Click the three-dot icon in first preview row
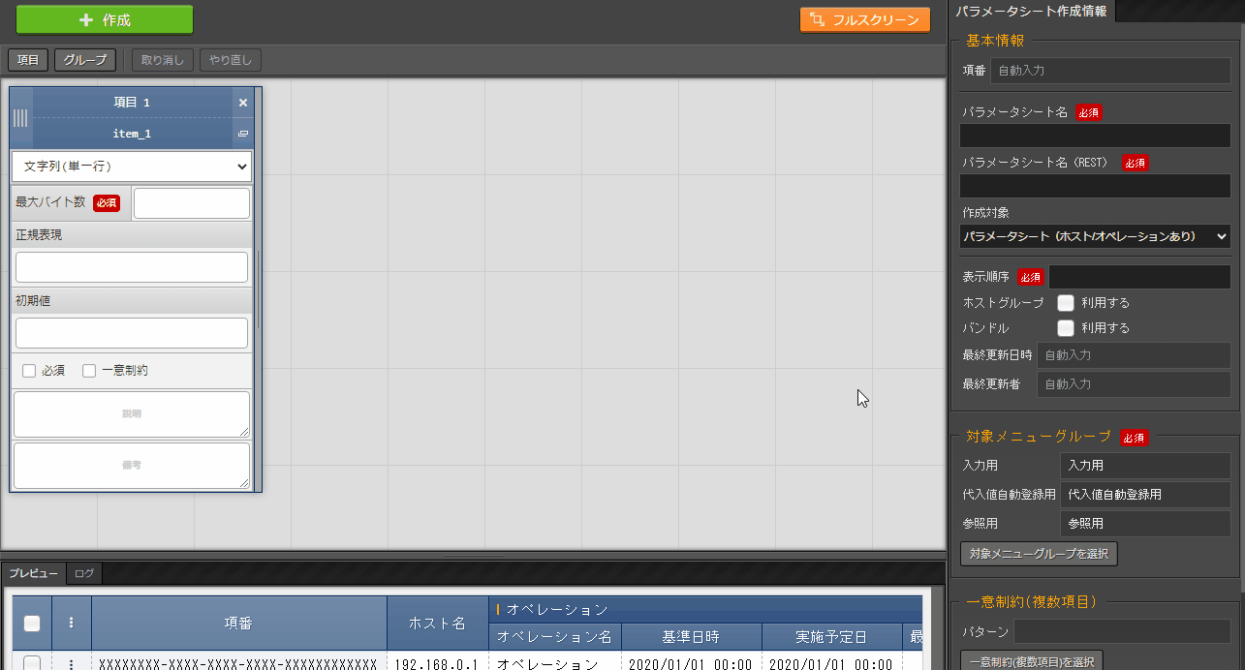This screenshot has width=1245, height=670. pyautogui.click(x=71, y=664)
